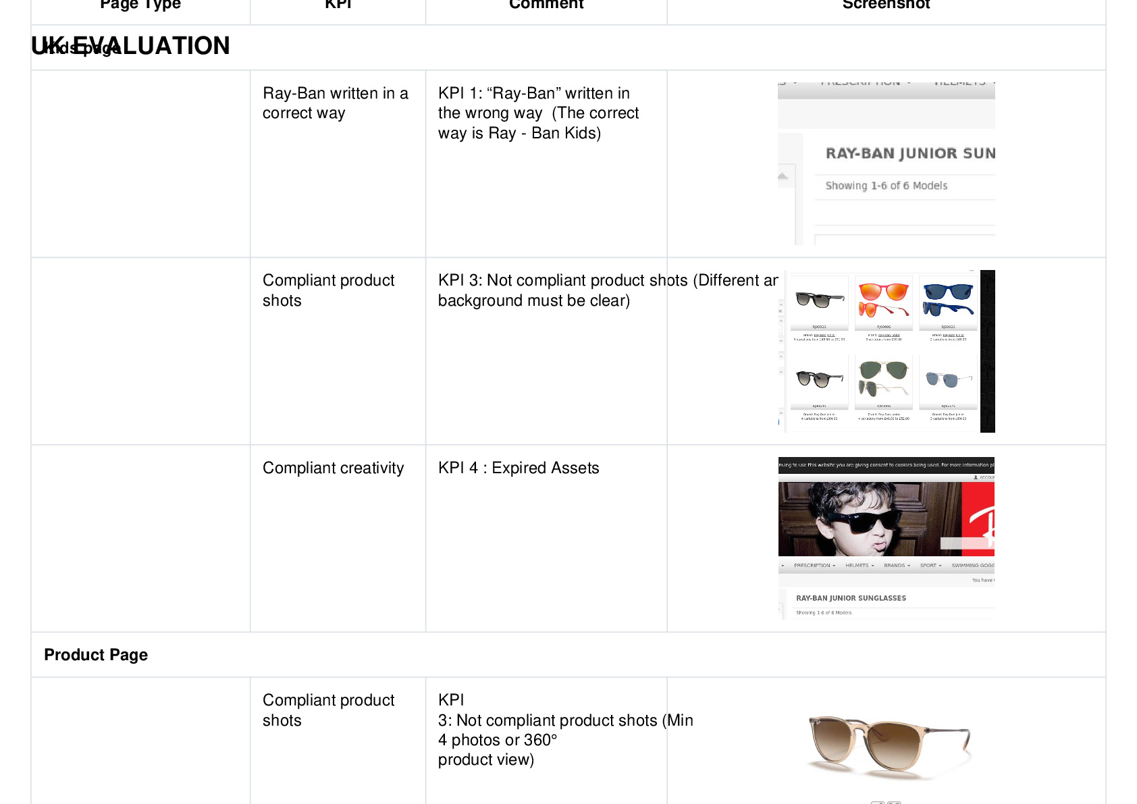Click the Showing 1-6 of 6 Models text in the Ray-Ban written KPI screenshot
This screenshot has height=804, width=1137.
tap(886, 186)
